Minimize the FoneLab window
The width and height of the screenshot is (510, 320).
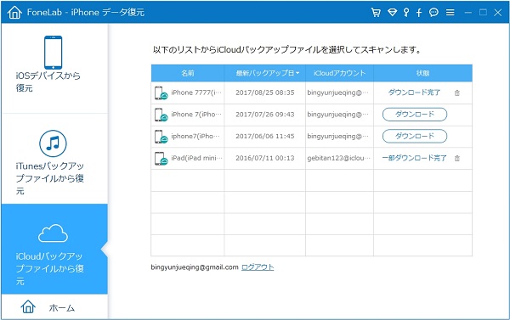click(x=468, y=13)
